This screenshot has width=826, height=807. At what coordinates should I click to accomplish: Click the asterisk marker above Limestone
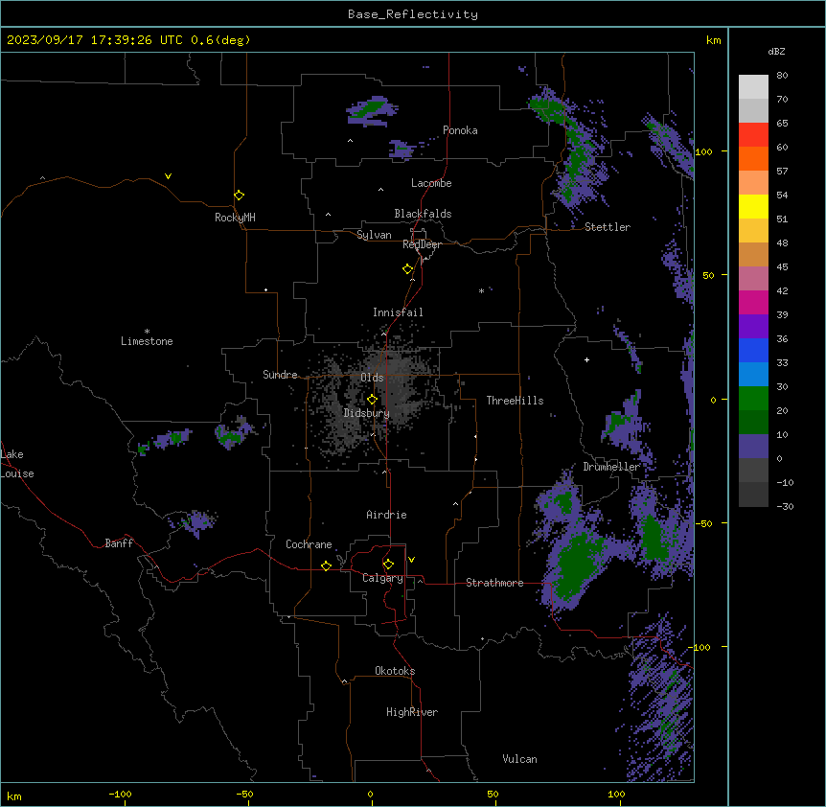click(147, 332)
